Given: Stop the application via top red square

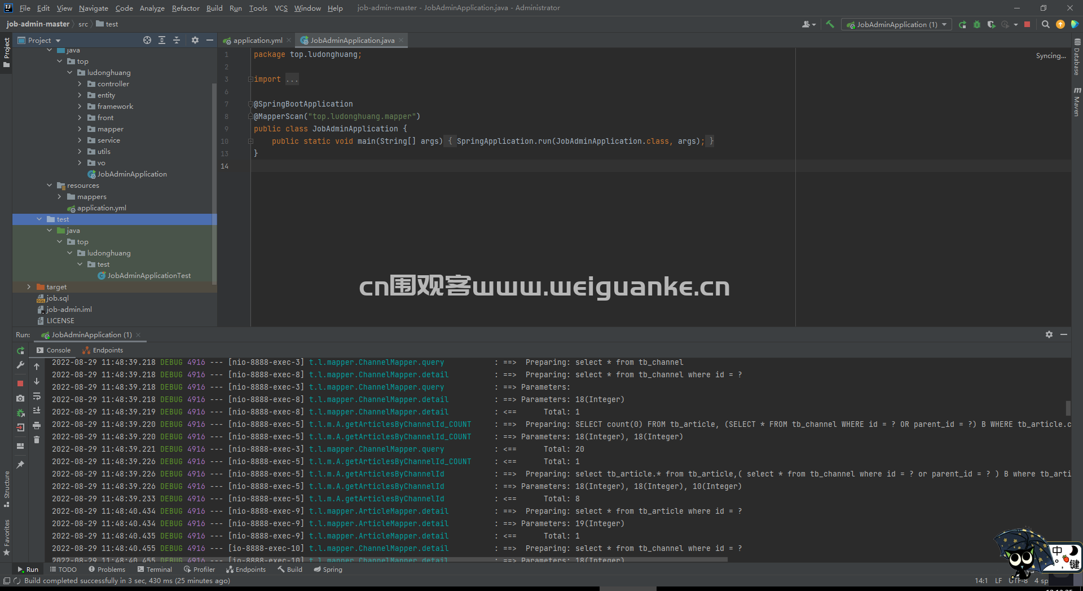Looking at the screenshot, I should [x=1027, y=24].
